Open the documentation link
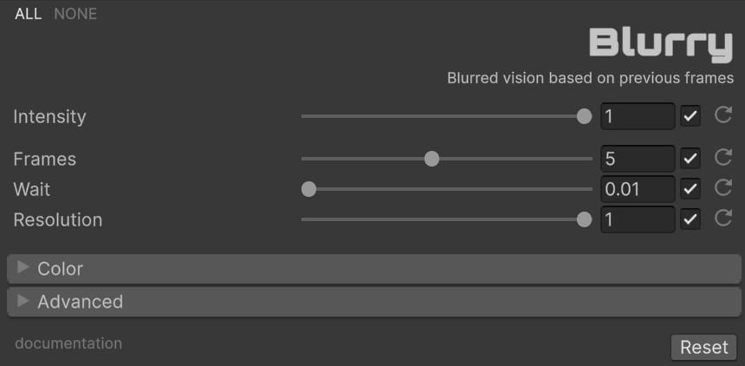The height and width of the screenshot is (366, 745). [68, 343]
